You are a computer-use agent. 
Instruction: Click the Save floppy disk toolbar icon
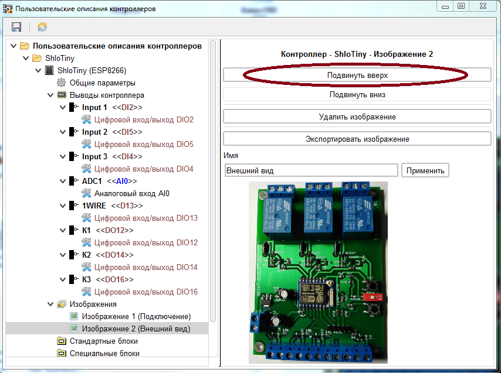click(16, 27)
